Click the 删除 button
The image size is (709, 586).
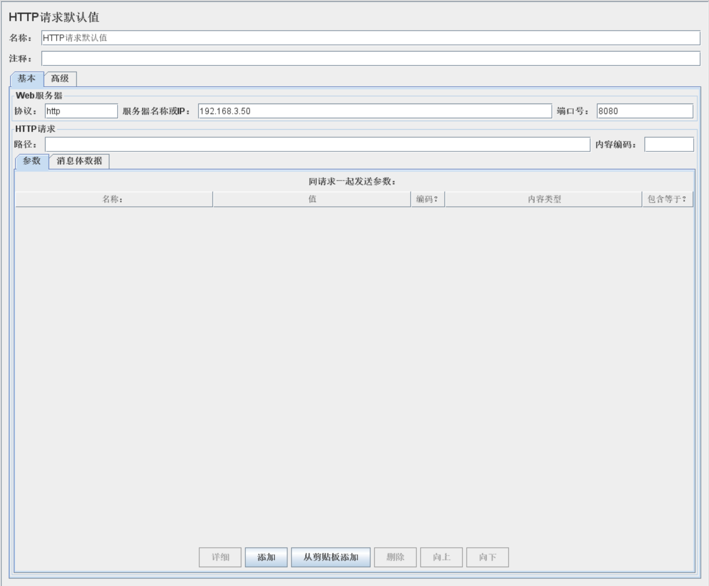click(395, 557)
